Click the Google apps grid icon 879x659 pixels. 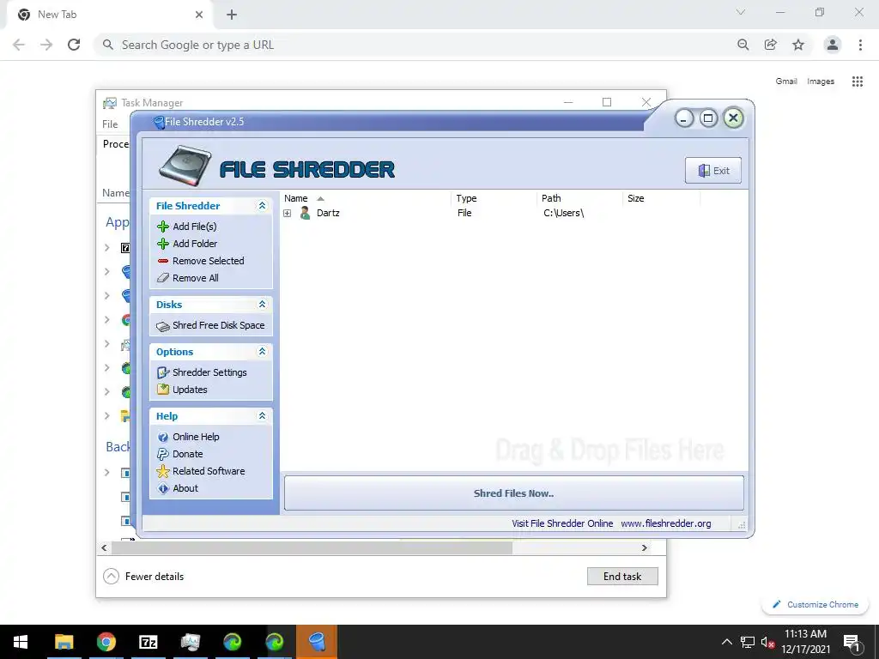pos(858,82)
